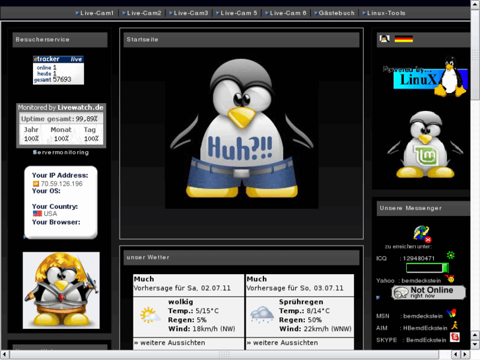
Task: Click the Not Online right now button
Action: 429,292
